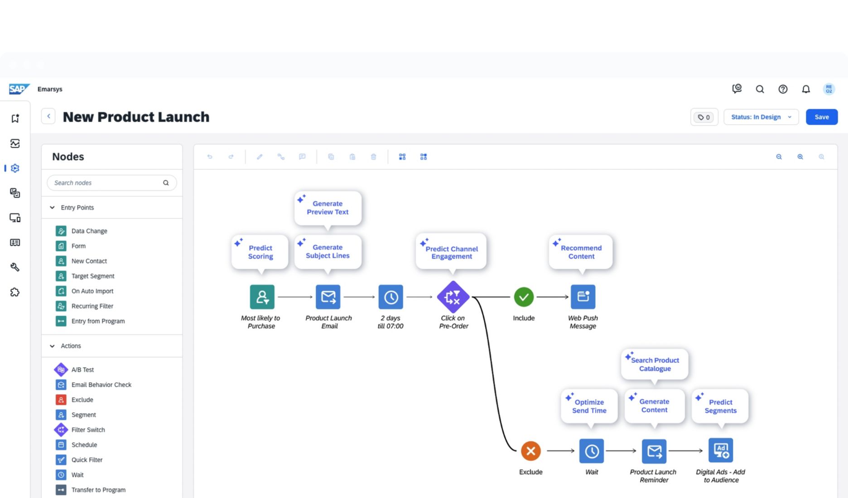Click the zoom out magnifier icon
Screen dimensions: 848x498
779,157
